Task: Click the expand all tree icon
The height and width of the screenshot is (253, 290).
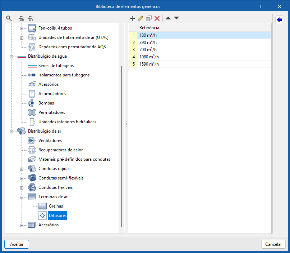Action: pyautogui.click(x=21, y=18)
